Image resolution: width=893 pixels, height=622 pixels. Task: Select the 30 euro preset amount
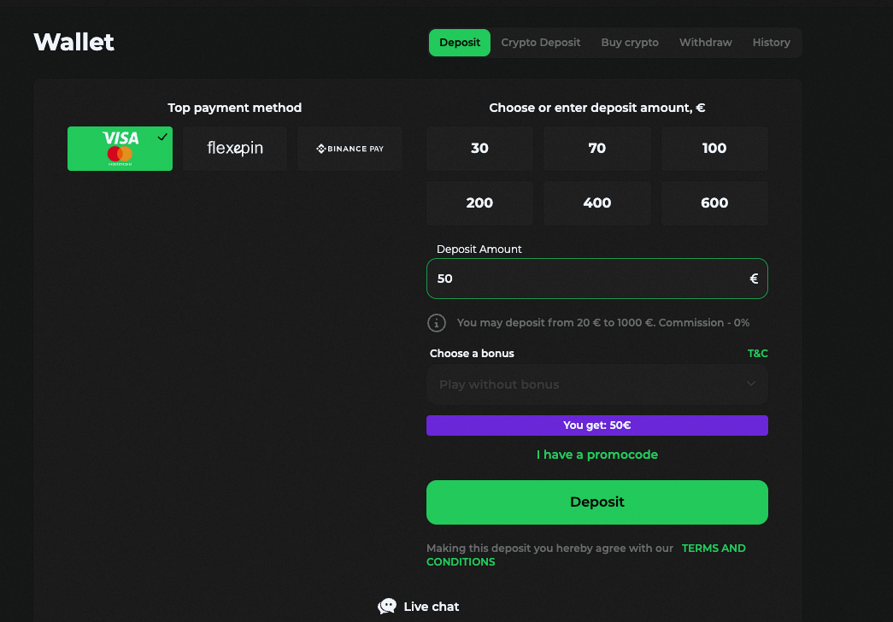click(479, 149)
